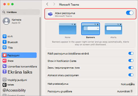This screenshot has width=138, height=96.
Task: Open Uzmanības koncentrēšana label
Action: 22,66
